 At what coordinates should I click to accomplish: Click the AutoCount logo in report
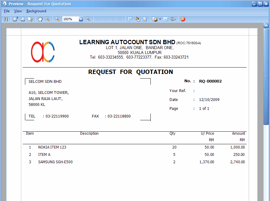43,52
